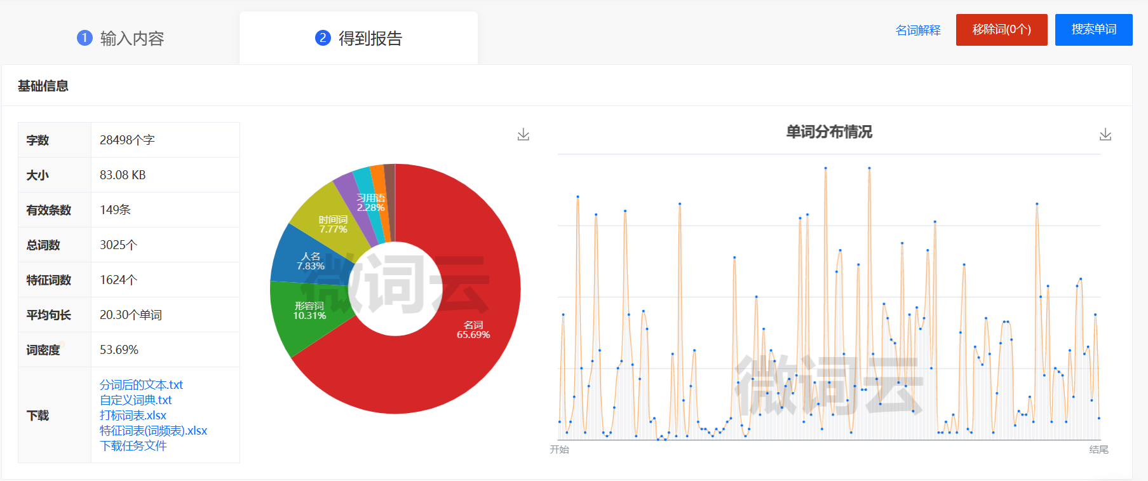Click the 1624个 feature words value

pos(118,280)
